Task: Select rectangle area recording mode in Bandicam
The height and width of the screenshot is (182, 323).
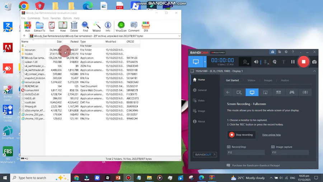Action: pyautogui.click(x=239, y=92)
